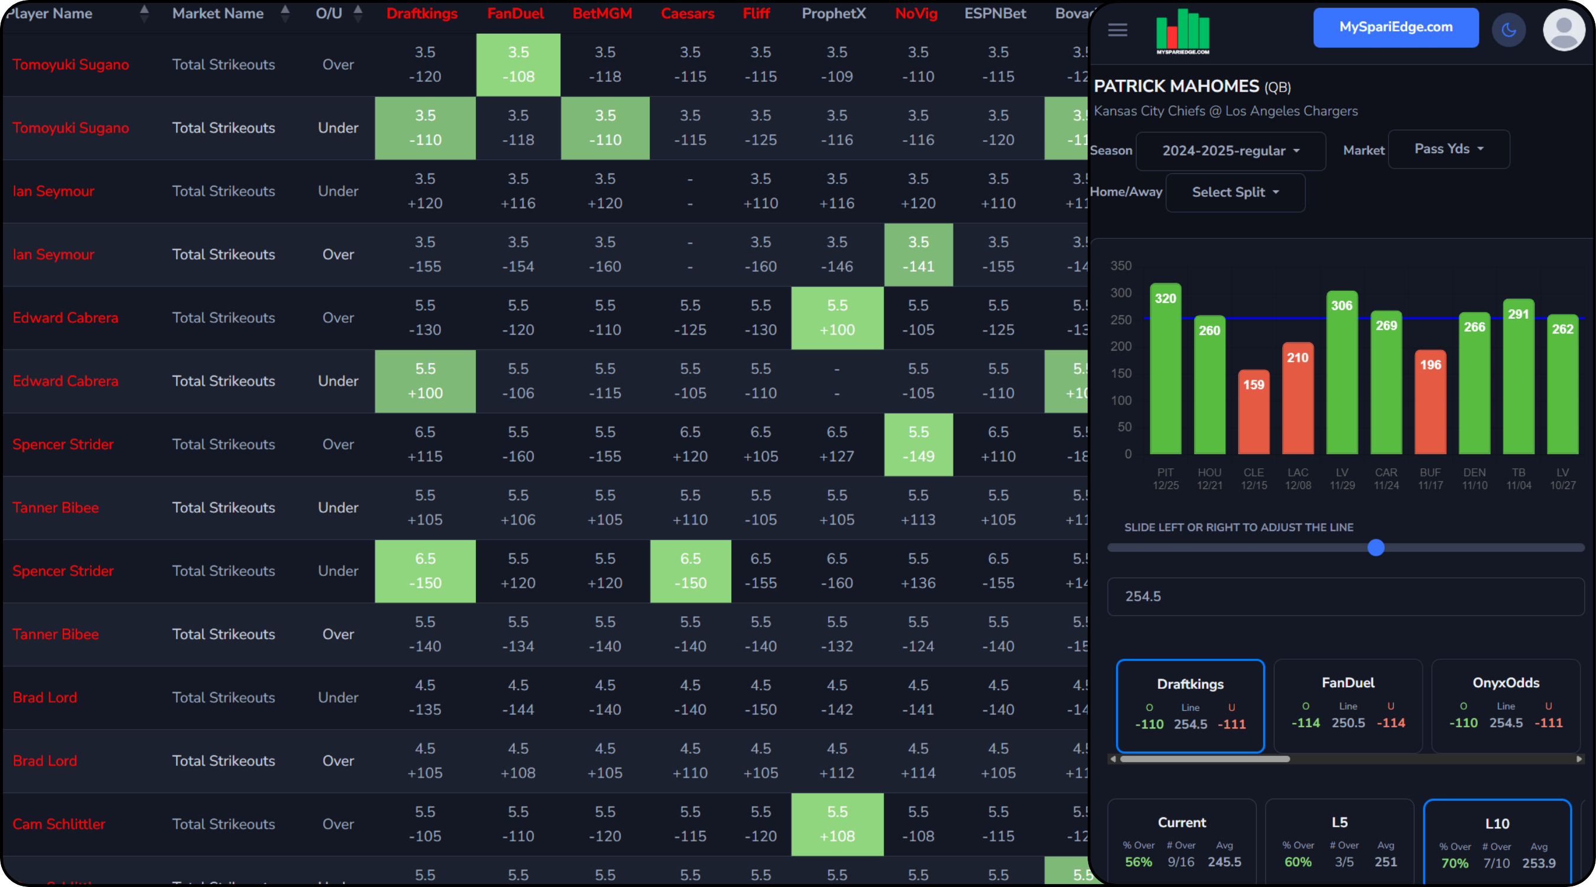Open Tomoyuki Sugano Over player link
The image size is (1596, 887).
click(x=70, y=64)
